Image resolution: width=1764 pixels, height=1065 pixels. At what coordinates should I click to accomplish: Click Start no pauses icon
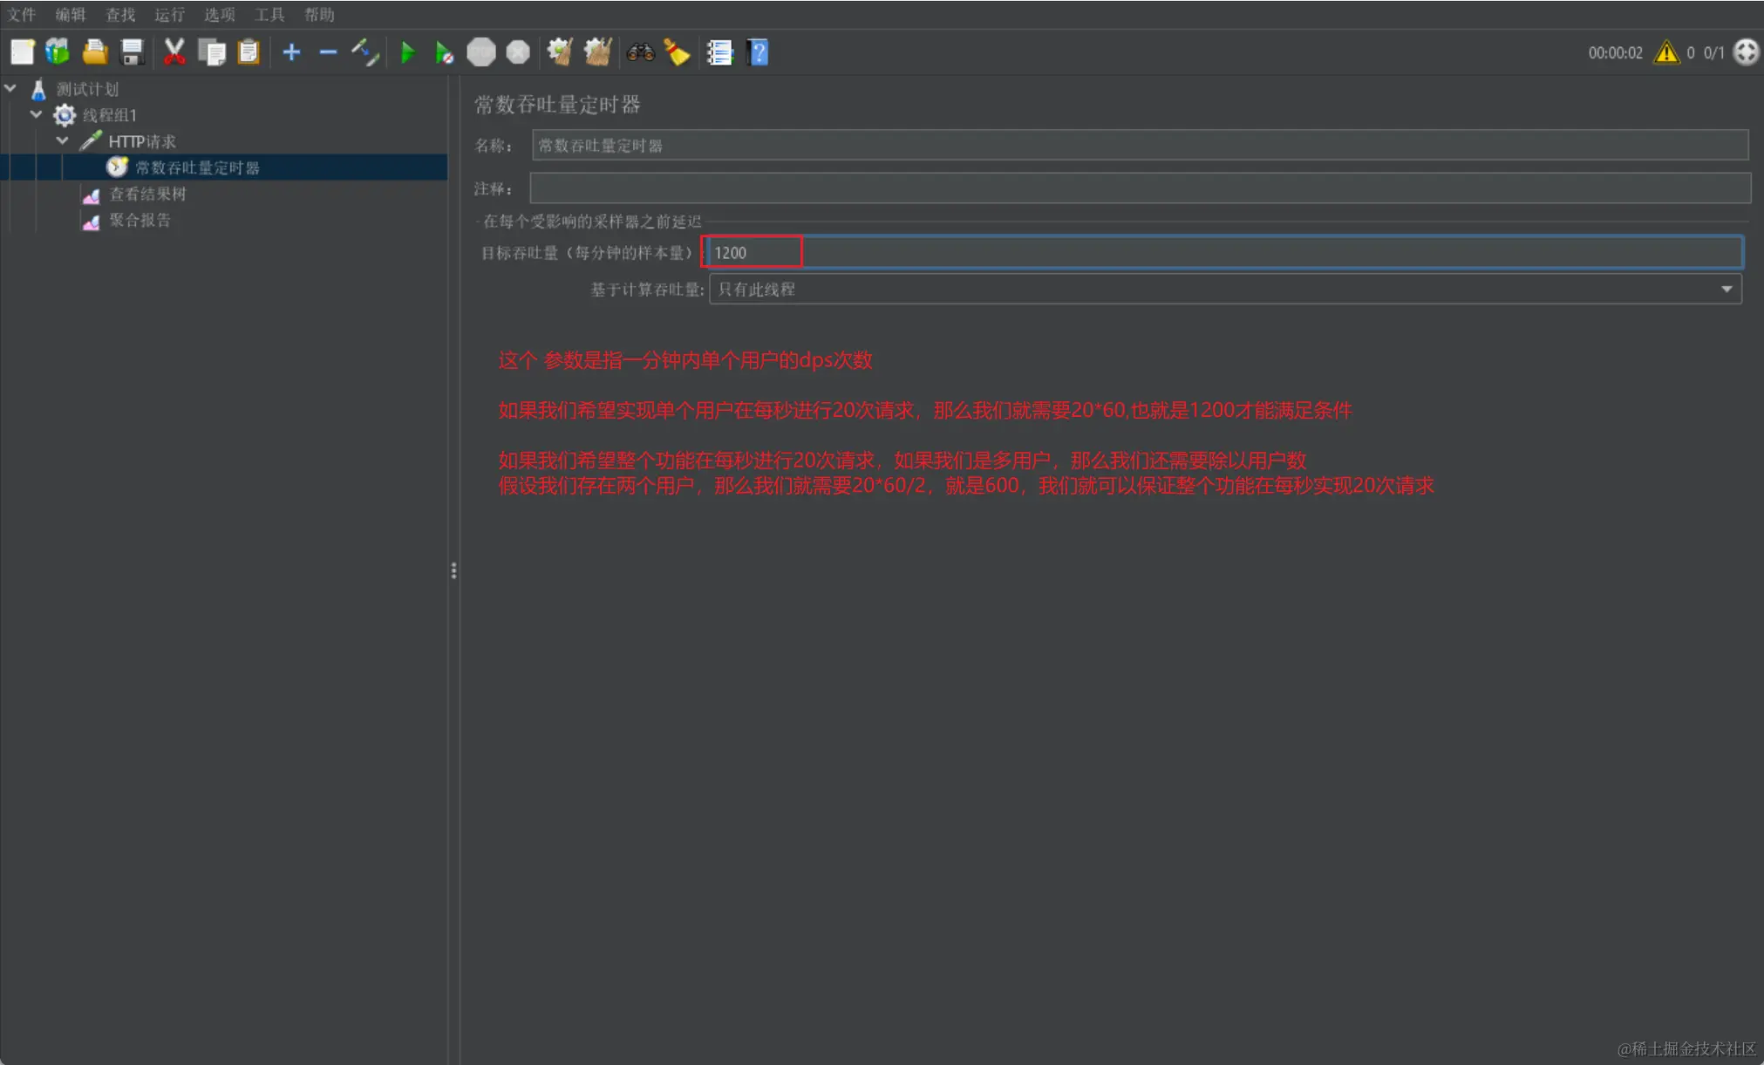[444, 53]
